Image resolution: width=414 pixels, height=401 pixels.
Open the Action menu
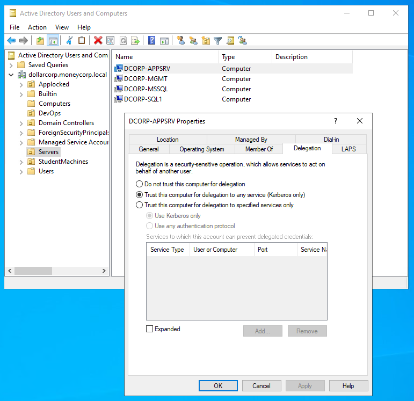(37, 27)
